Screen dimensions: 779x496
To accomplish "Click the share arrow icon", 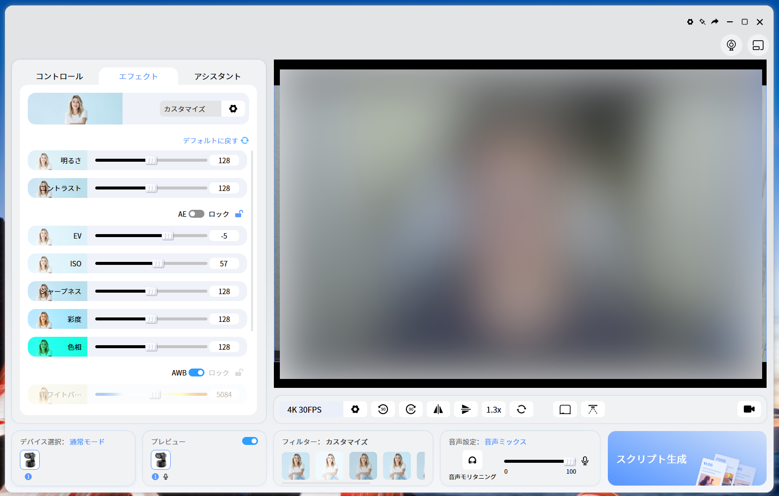I will coord(715,22).
